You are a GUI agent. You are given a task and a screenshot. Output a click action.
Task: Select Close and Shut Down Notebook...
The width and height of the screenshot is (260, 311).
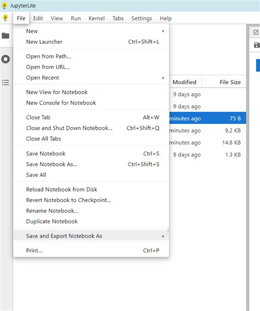coord(91,128)
